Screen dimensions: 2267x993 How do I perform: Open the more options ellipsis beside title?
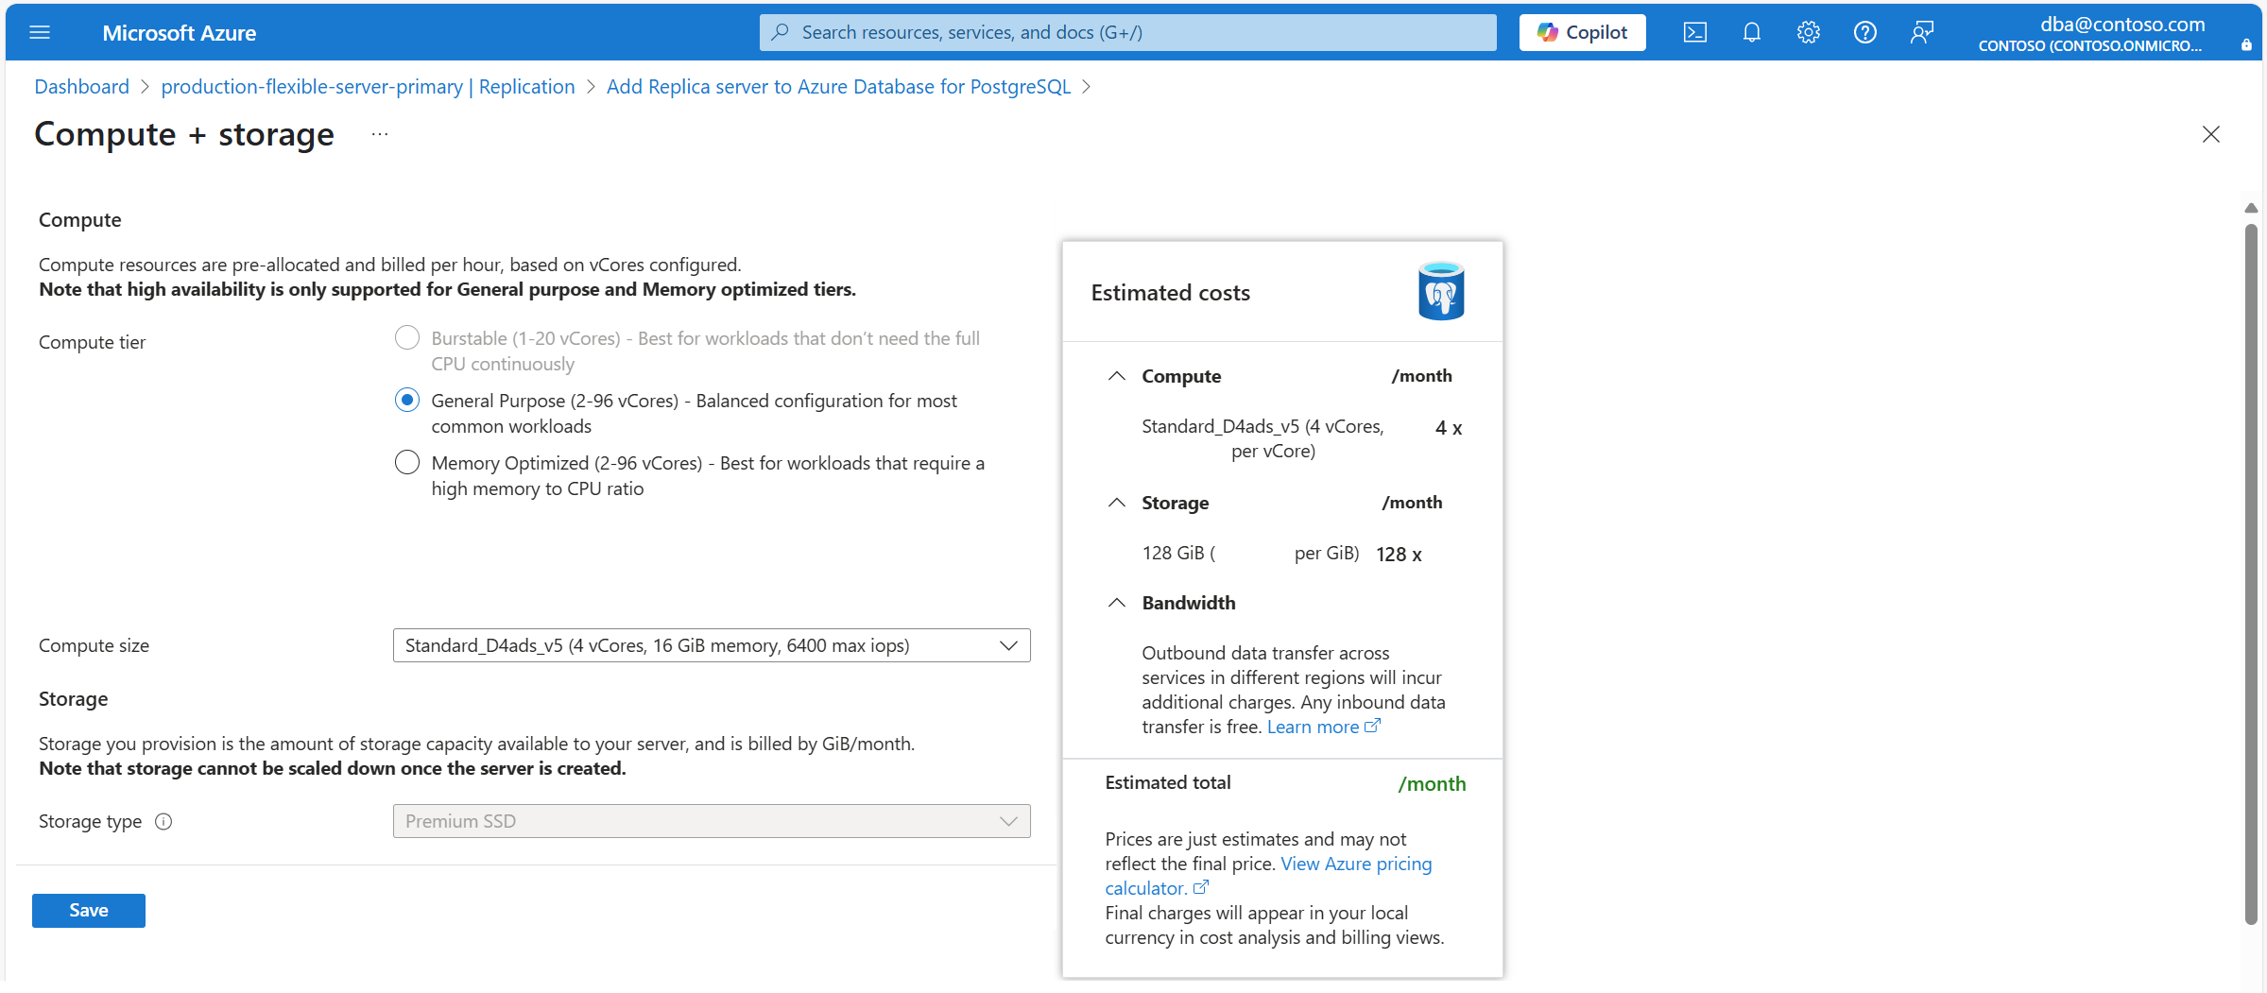point(380,135)
